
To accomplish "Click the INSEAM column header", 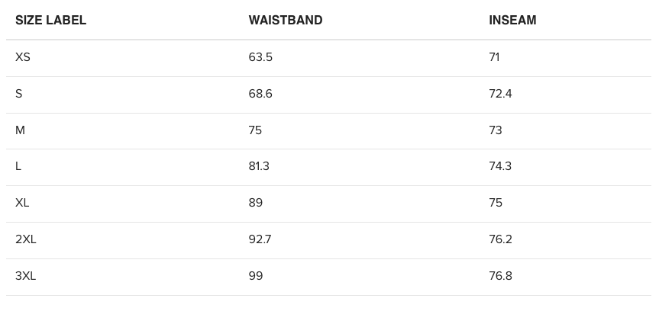I will pos(512,21).
